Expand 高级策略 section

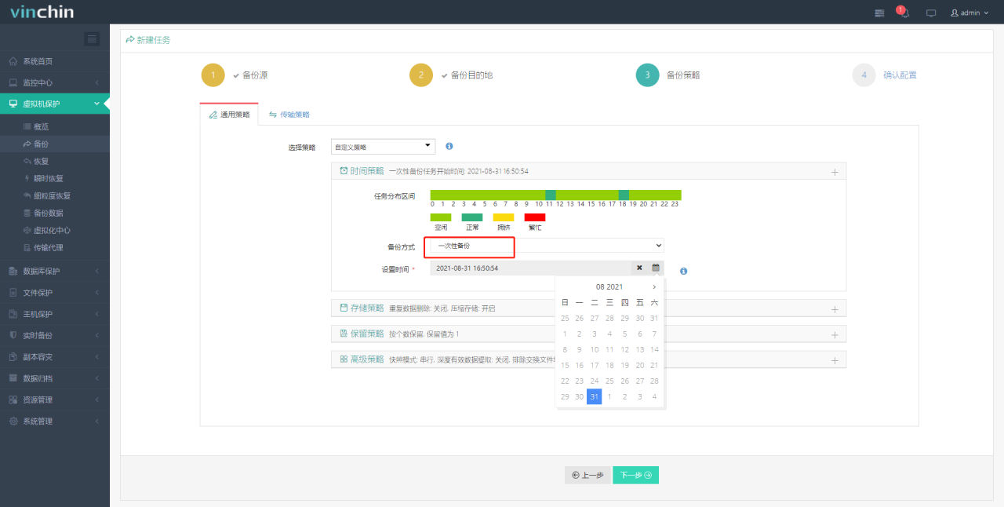(588, 359)
